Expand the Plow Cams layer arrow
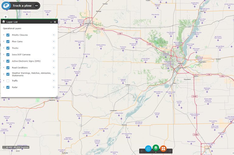234x155 pixels. pyautogui.click(x=4, y=41)
